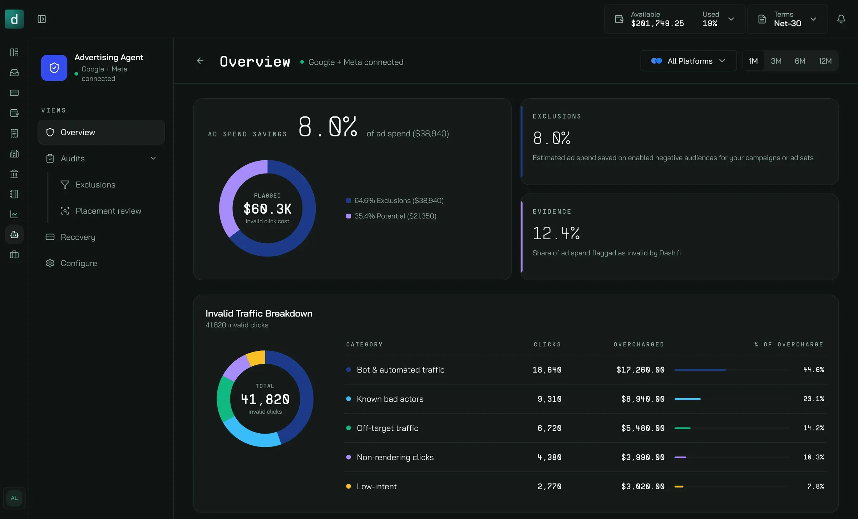The width and height of the screenshot is (858, 519).
Task: Open the credit card icon in left rail
Action: (x=14, y=93)
